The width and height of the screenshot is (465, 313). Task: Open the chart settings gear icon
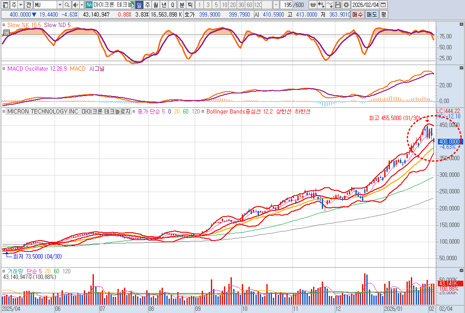[346, 5]
